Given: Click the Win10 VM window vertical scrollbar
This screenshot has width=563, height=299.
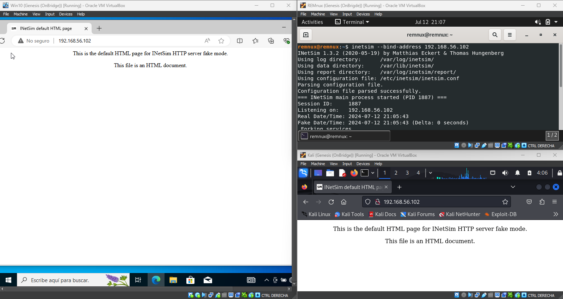Looking at the screenshot, I should tap(294, 152).
